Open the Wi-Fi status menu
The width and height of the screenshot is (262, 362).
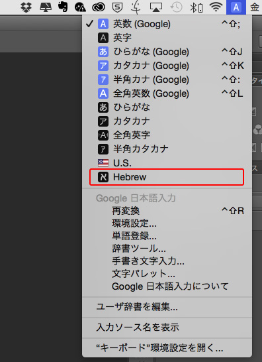[216, 7]
